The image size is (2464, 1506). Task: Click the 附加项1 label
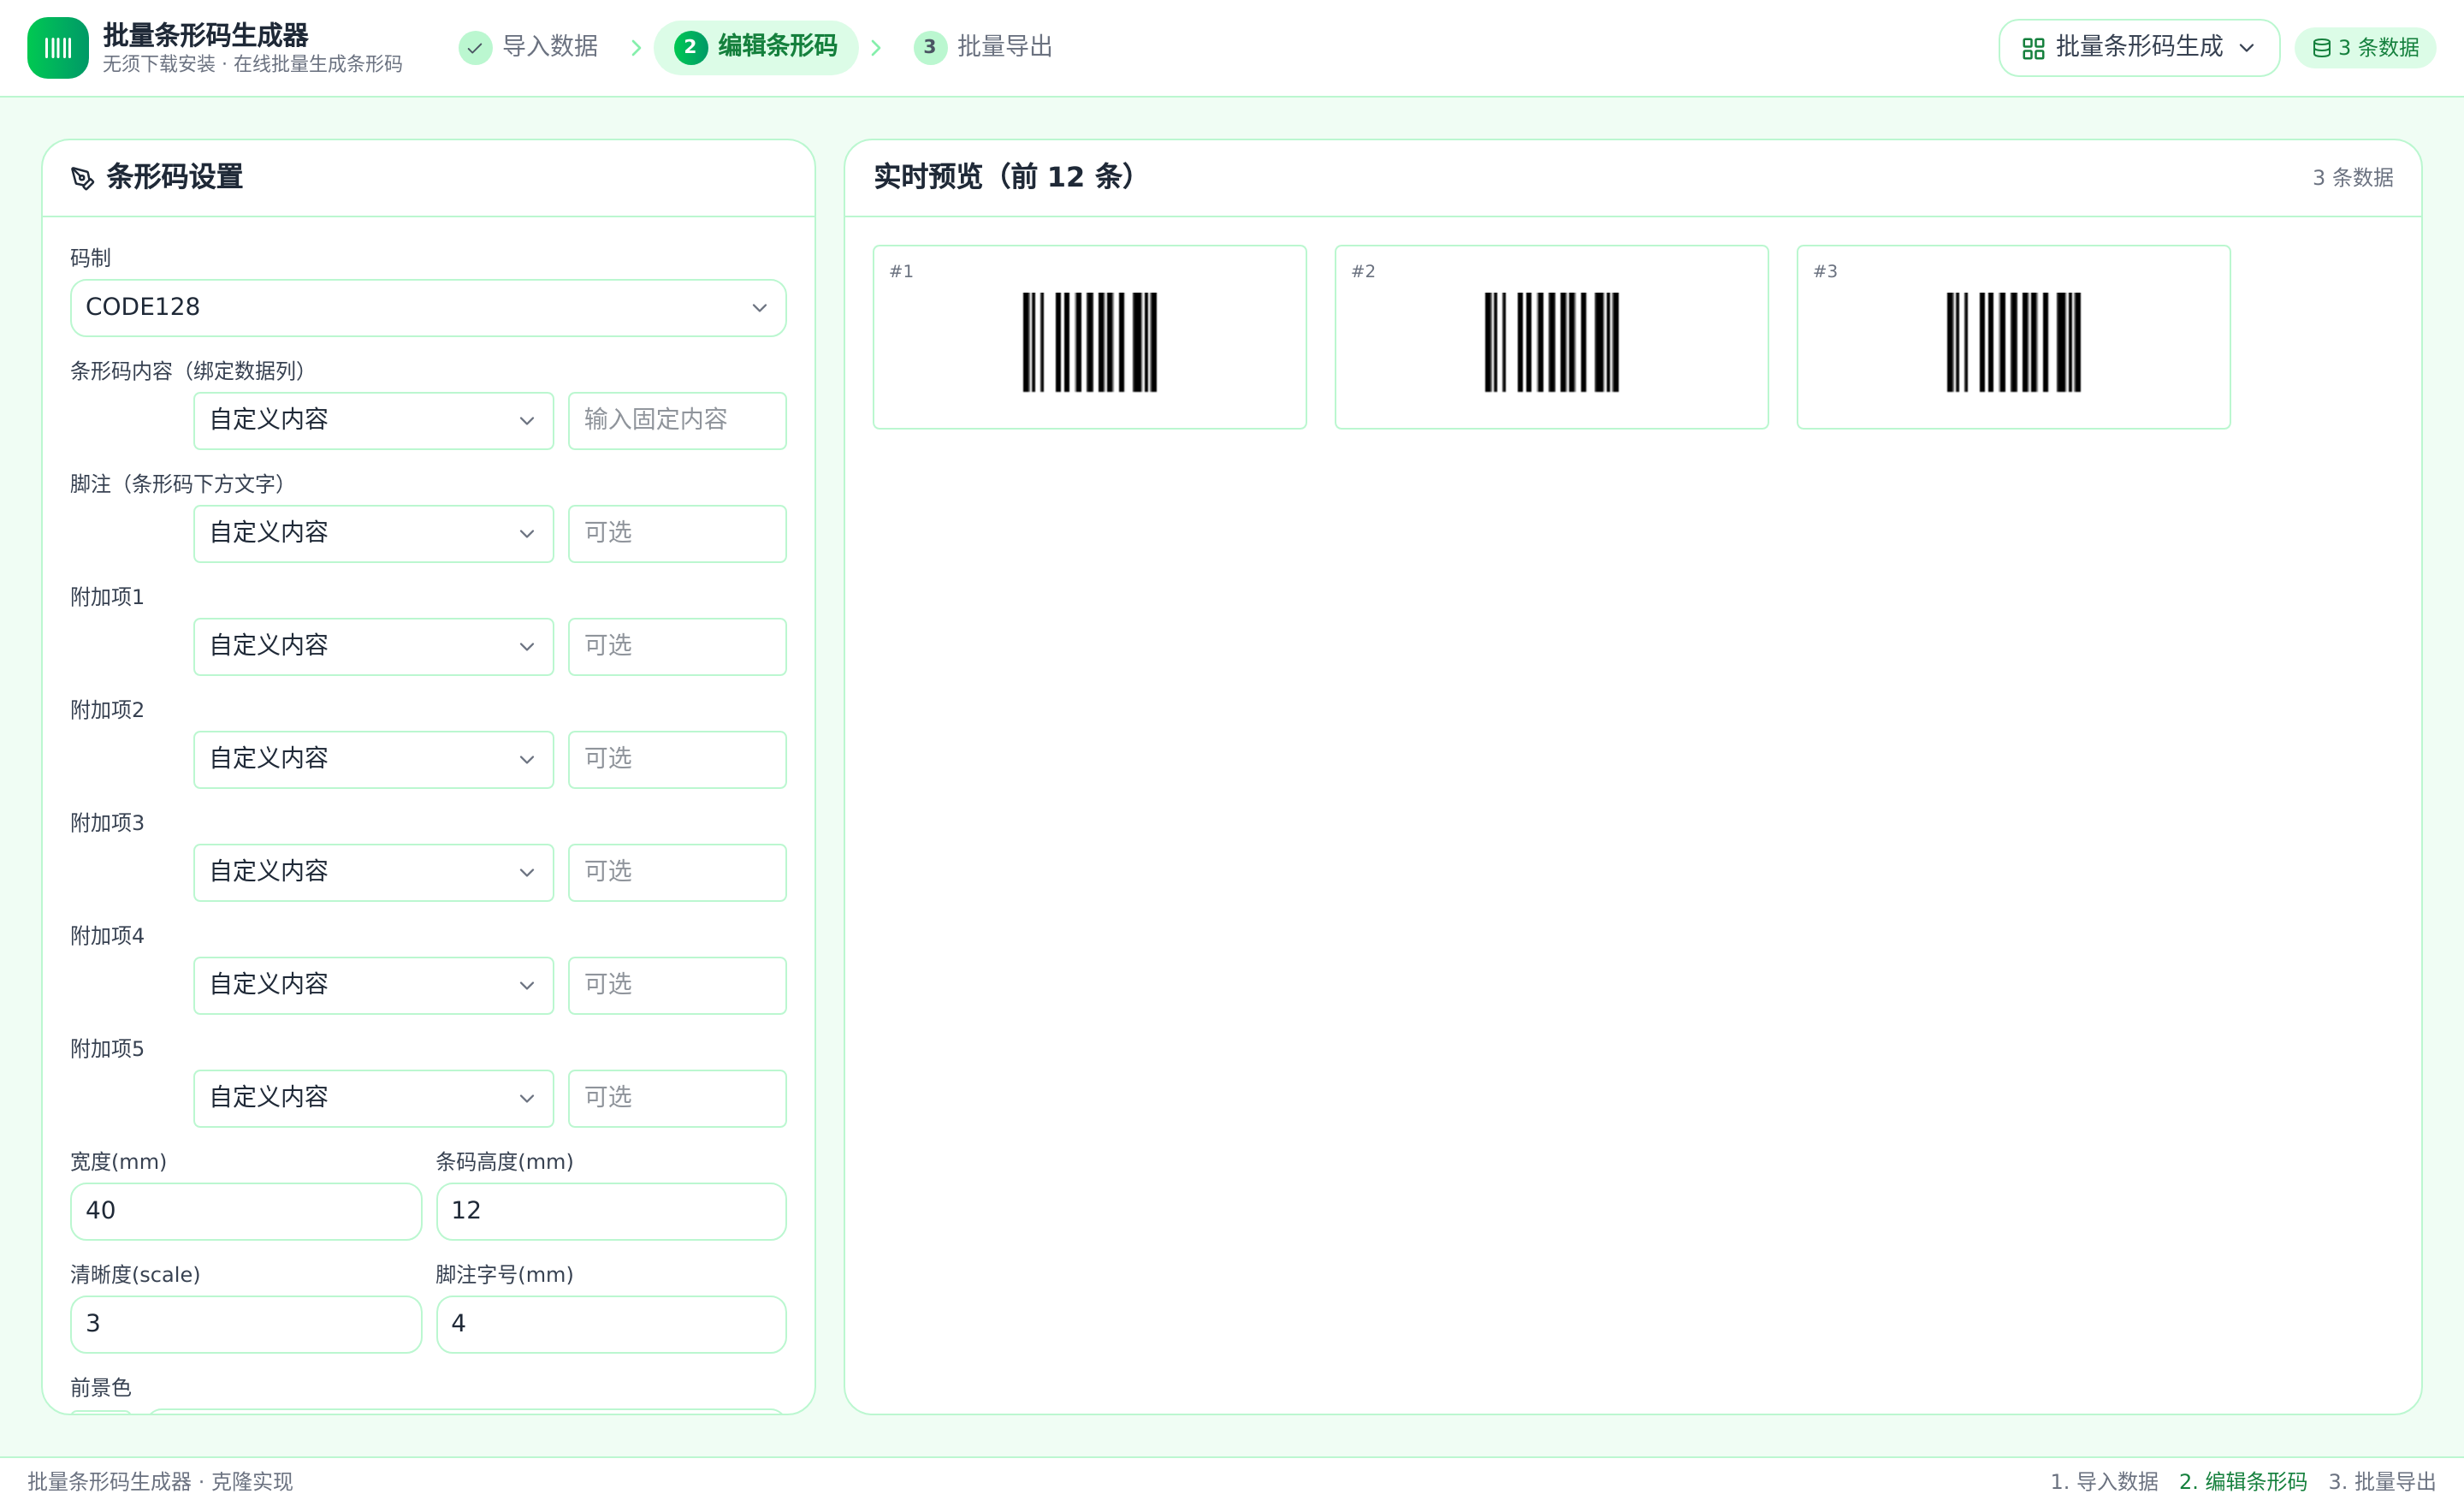[107, 597]
